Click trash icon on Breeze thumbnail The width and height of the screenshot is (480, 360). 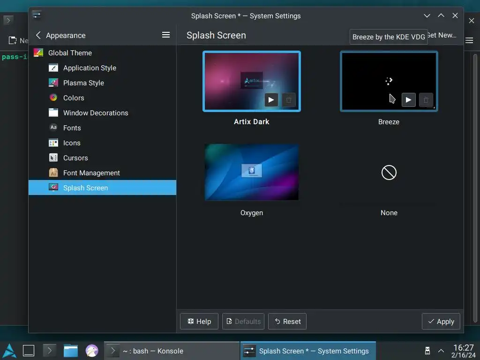[426, 100]
